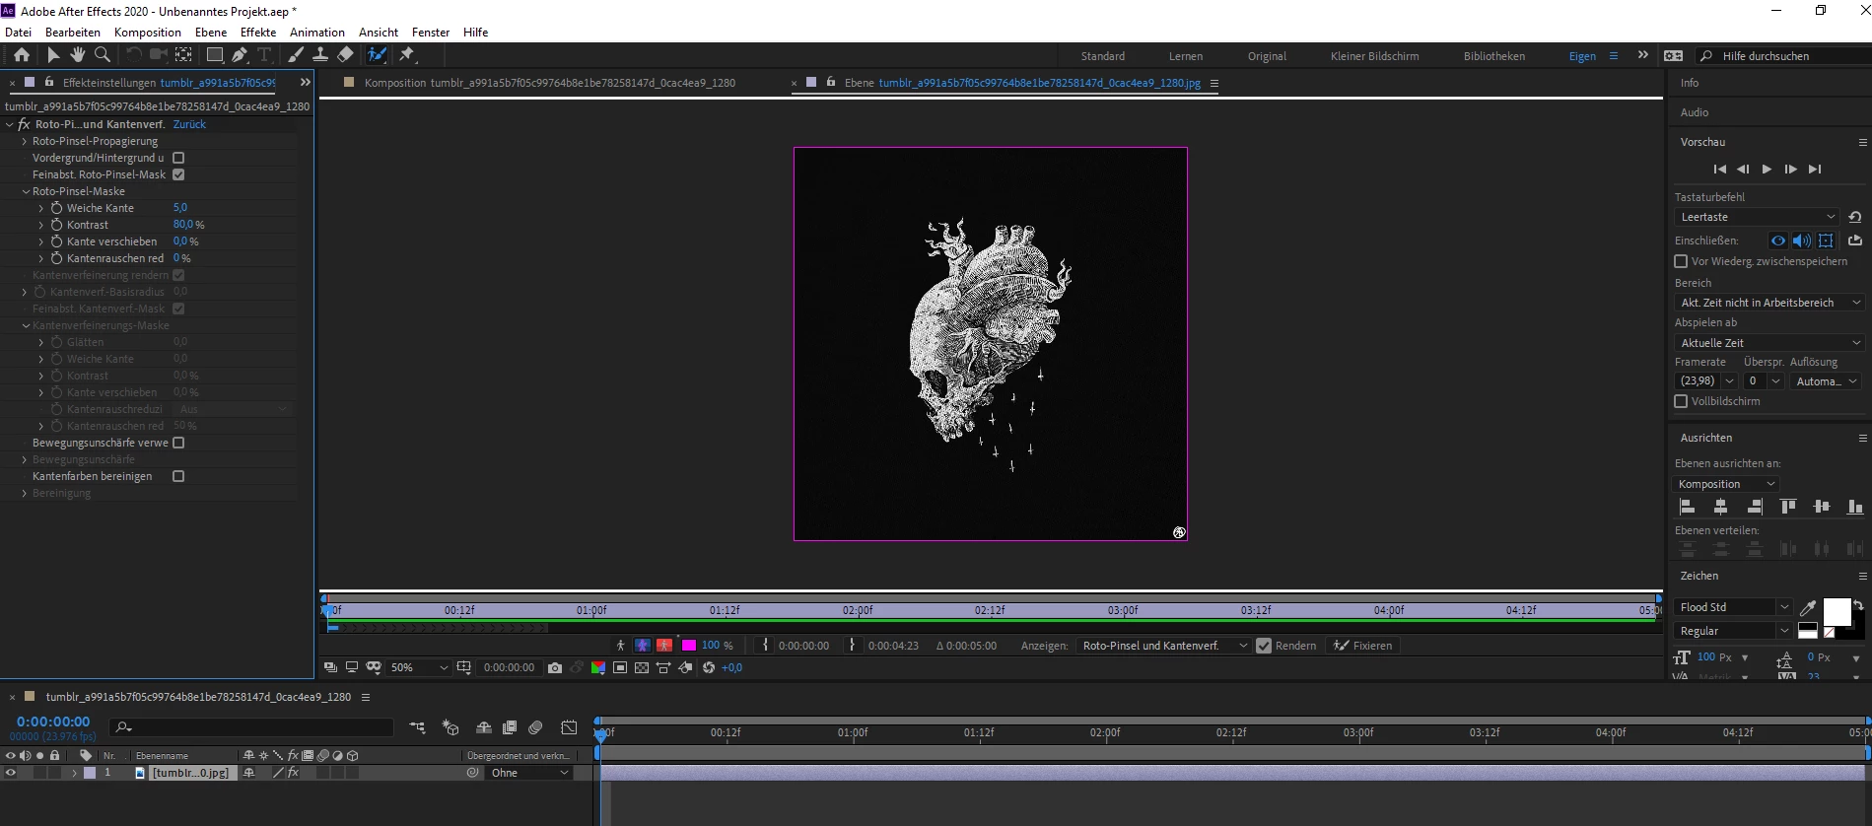Select the Eraser tool

click(345, 55)
